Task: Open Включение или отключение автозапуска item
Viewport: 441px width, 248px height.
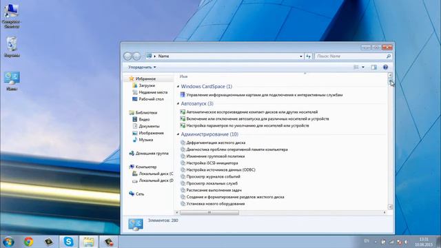Action: 254,119
